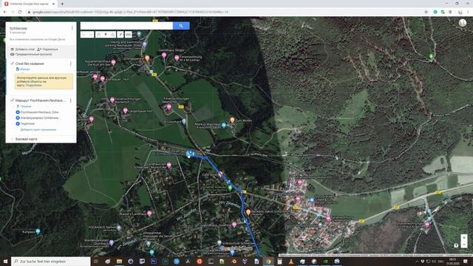Reload the page with refresh icon

pos(20,12)
